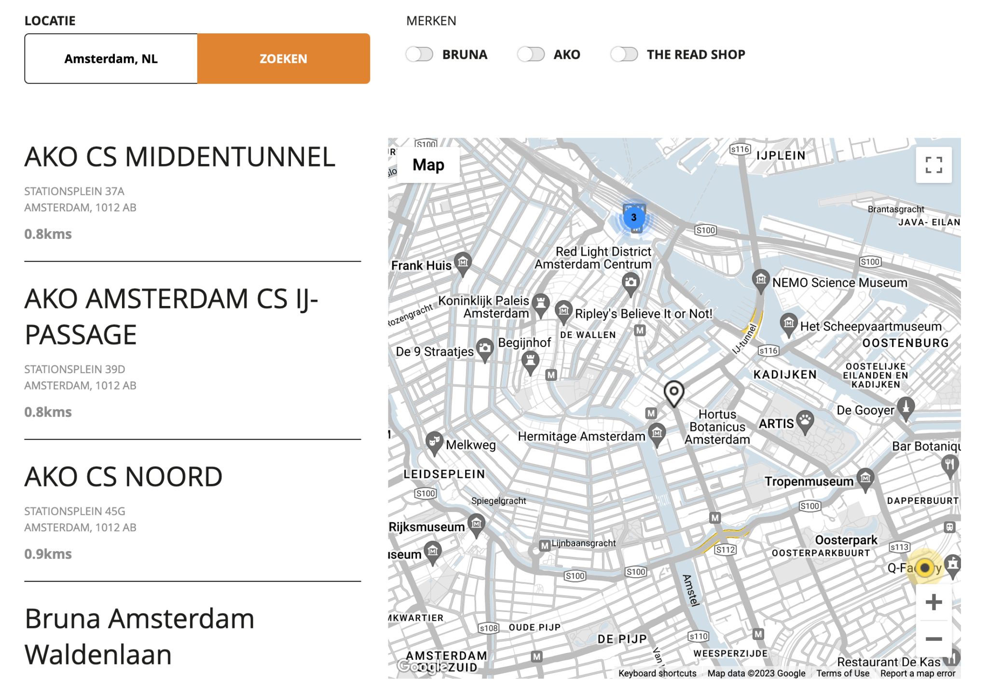Zoom in the map with plus icon

click(x=933, y=602)
